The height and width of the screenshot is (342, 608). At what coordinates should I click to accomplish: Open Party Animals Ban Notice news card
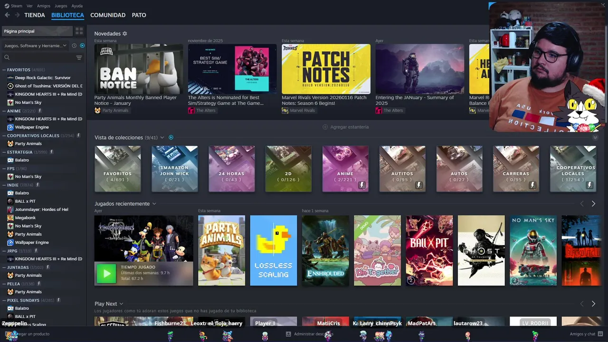point(139,69)
